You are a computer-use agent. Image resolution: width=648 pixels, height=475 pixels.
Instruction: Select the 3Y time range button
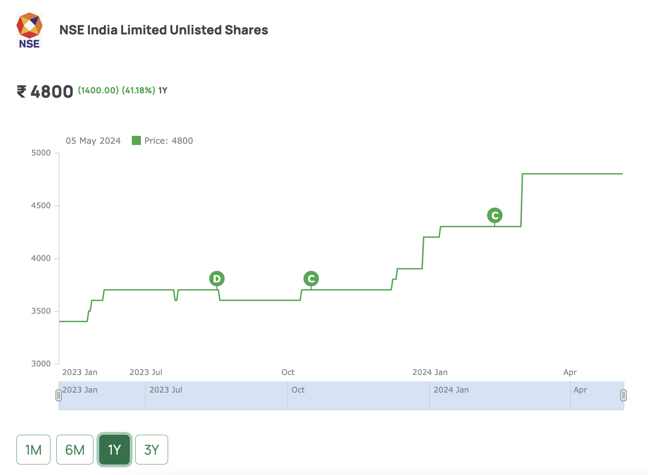click(x=152, y=450)
